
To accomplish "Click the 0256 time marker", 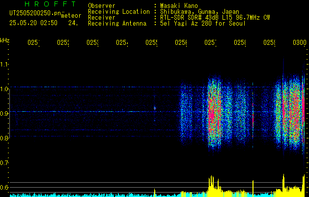I will [181, 42].
